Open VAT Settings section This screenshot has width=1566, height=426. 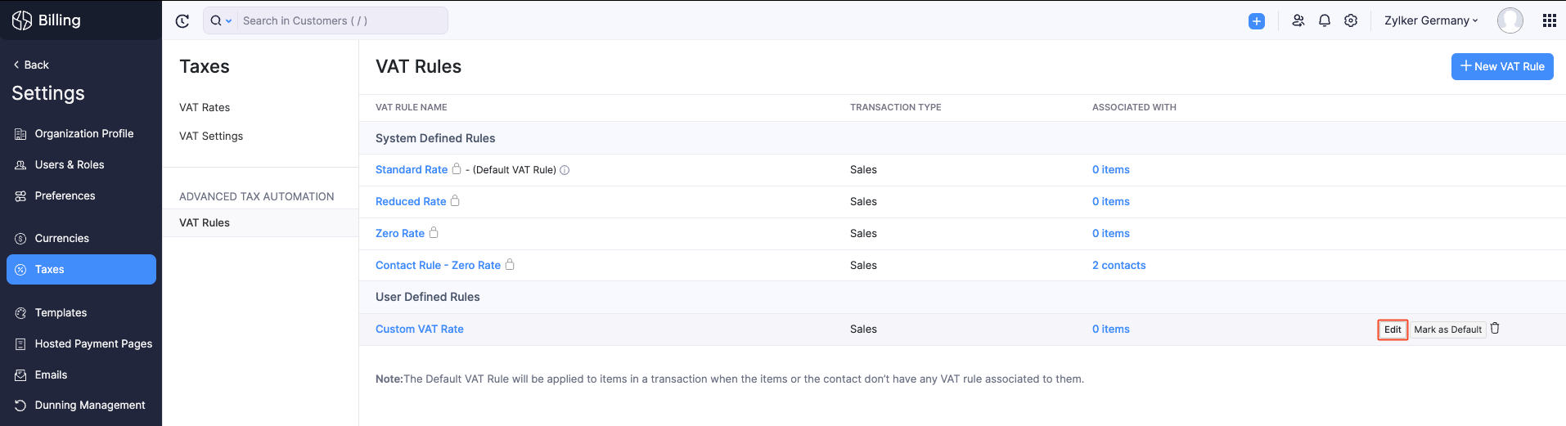(211, 136)
